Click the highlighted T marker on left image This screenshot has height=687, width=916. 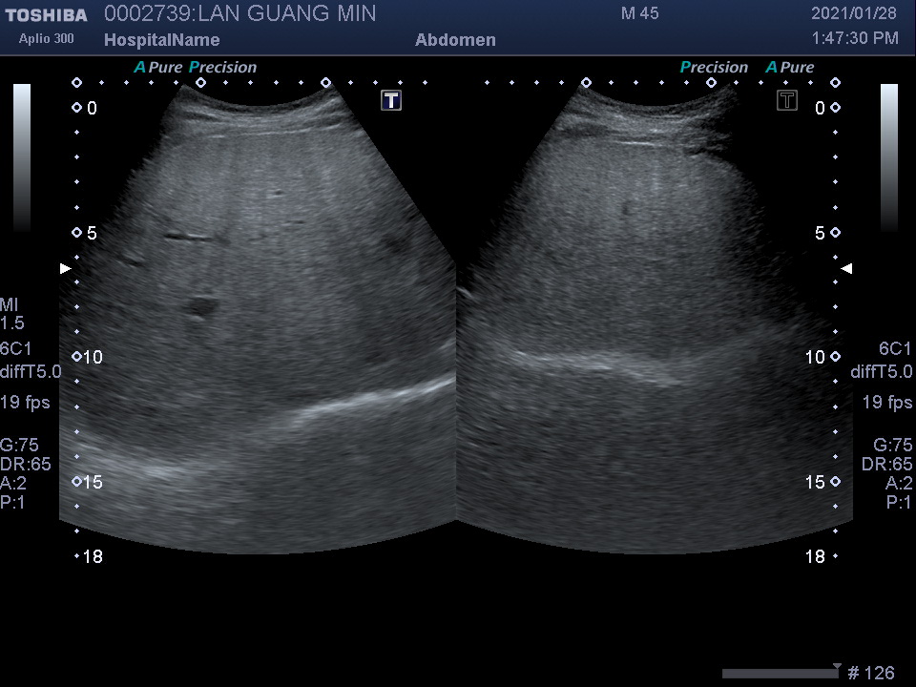pyautogui.click(x=391, y=101)
